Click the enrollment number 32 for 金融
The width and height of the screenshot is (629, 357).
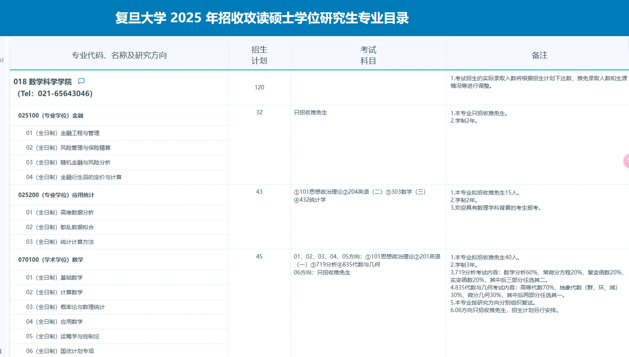click(x=259, y=112)
